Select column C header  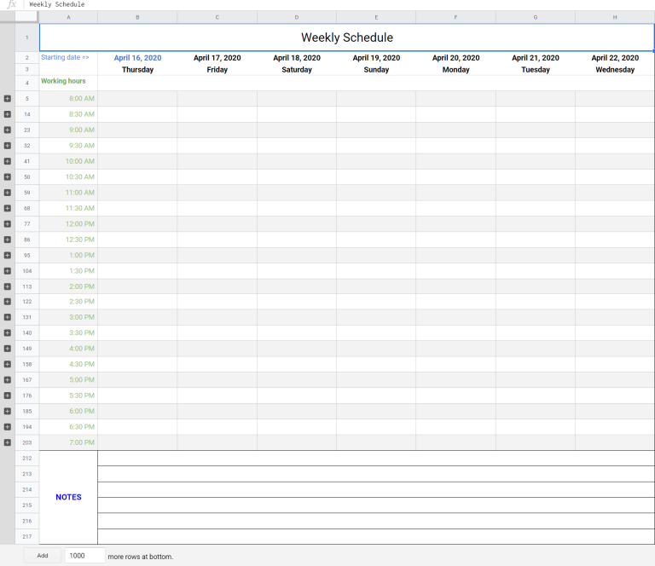tap(217, 17)
